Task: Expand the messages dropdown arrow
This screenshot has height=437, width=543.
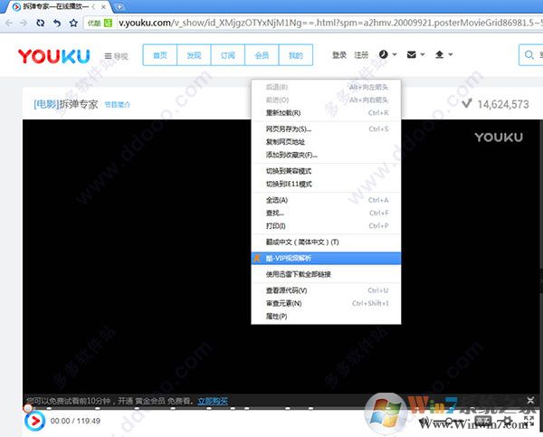Action: [423, 54]
